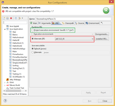115x106 pixels.
Task: Switch to the Environment tab
Action: point(93,23)
